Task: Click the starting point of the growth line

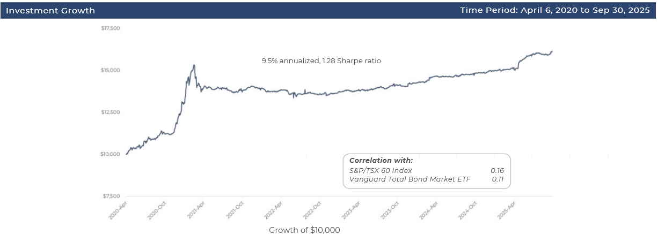Action: pyautogui.click(x=126, y=154)
